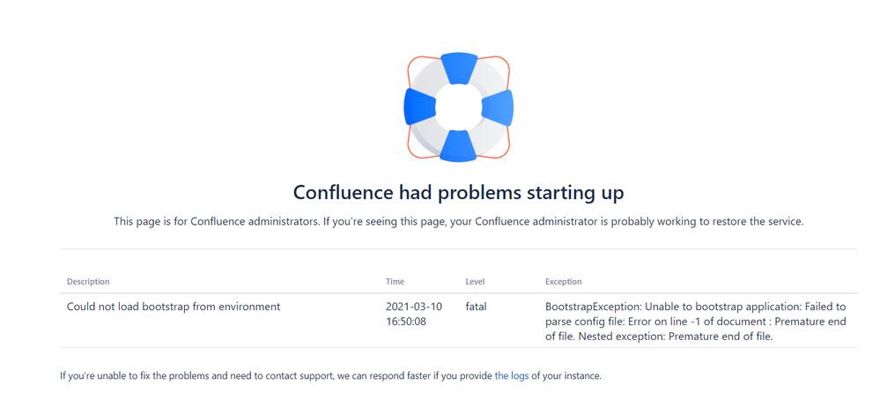The height and width of the screenshot is (400, 880).
Task: Click 'Could not load bootstrap from environment' cell
Action: (174, 307)
